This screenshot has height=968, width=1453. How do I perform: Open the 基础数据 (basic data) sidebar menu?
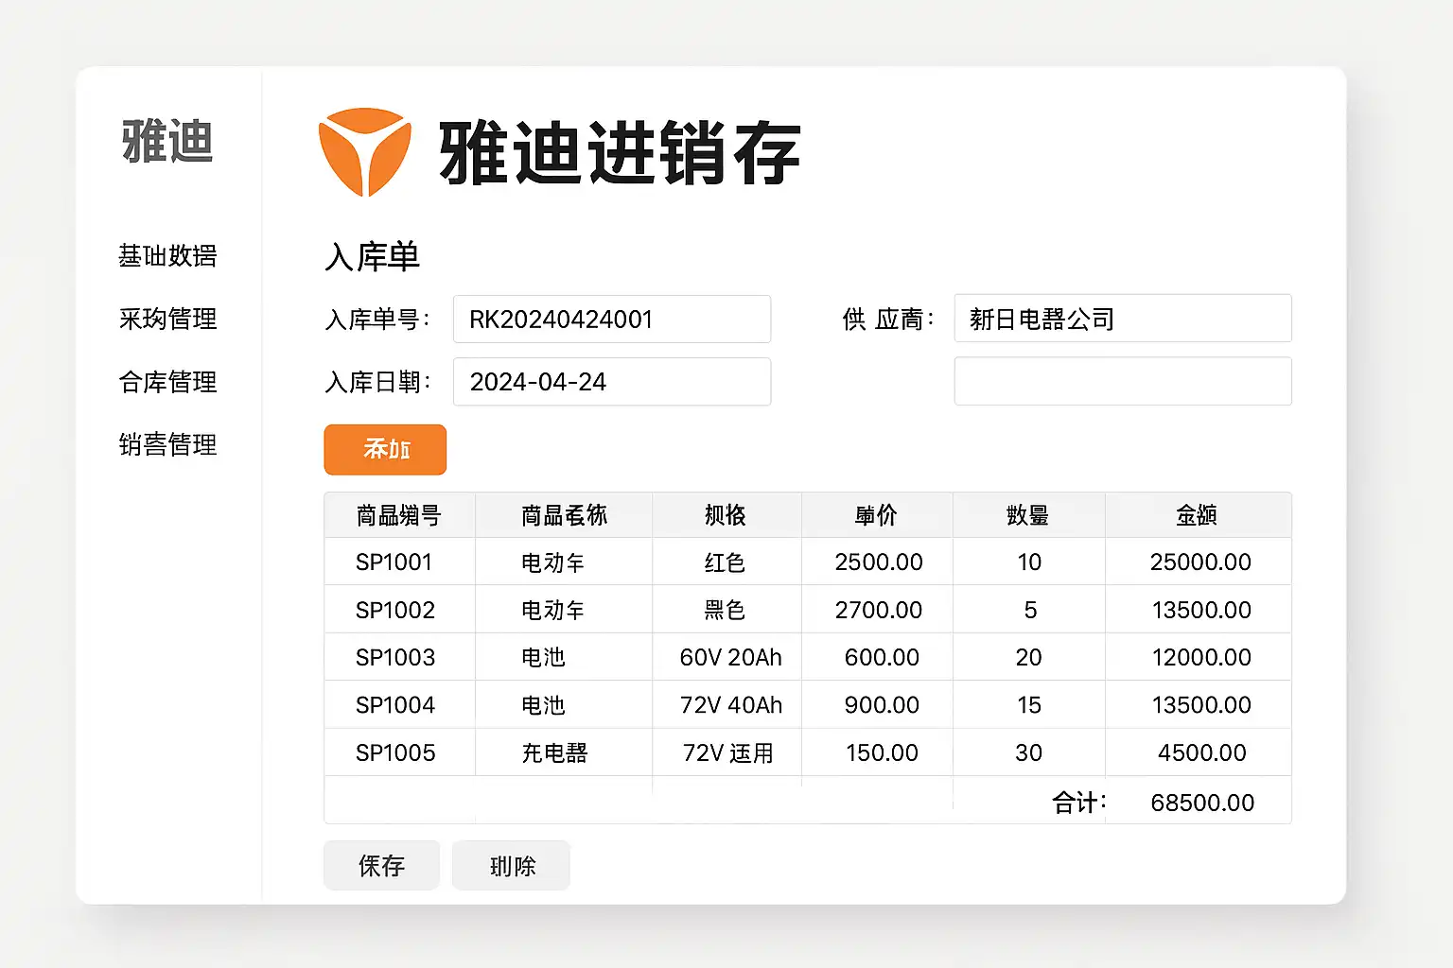[167, 256]
